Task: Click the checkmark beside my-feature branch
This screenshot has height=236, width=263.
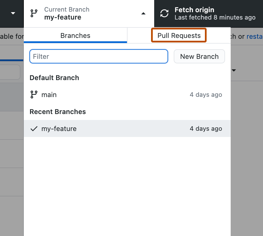Action: tap(34, 128)
